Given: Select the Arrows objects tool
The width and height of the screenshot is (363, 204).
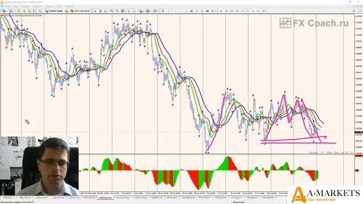Looking at the screenshot, I should click(x=212, y=11).
